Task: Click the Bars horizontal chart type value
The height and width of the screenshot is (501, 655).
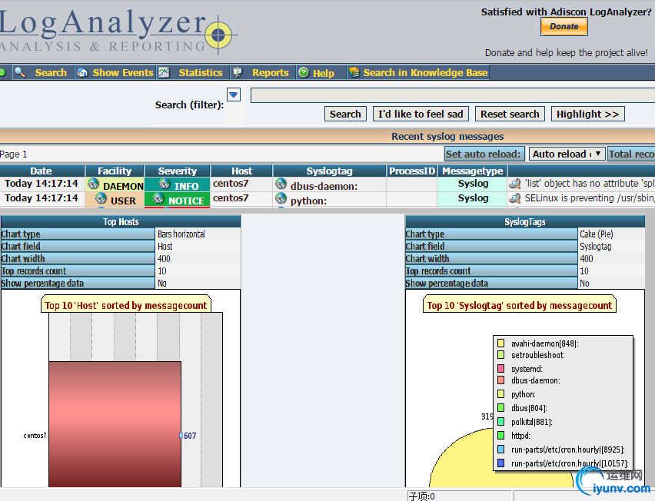Action: click(181, 234)
